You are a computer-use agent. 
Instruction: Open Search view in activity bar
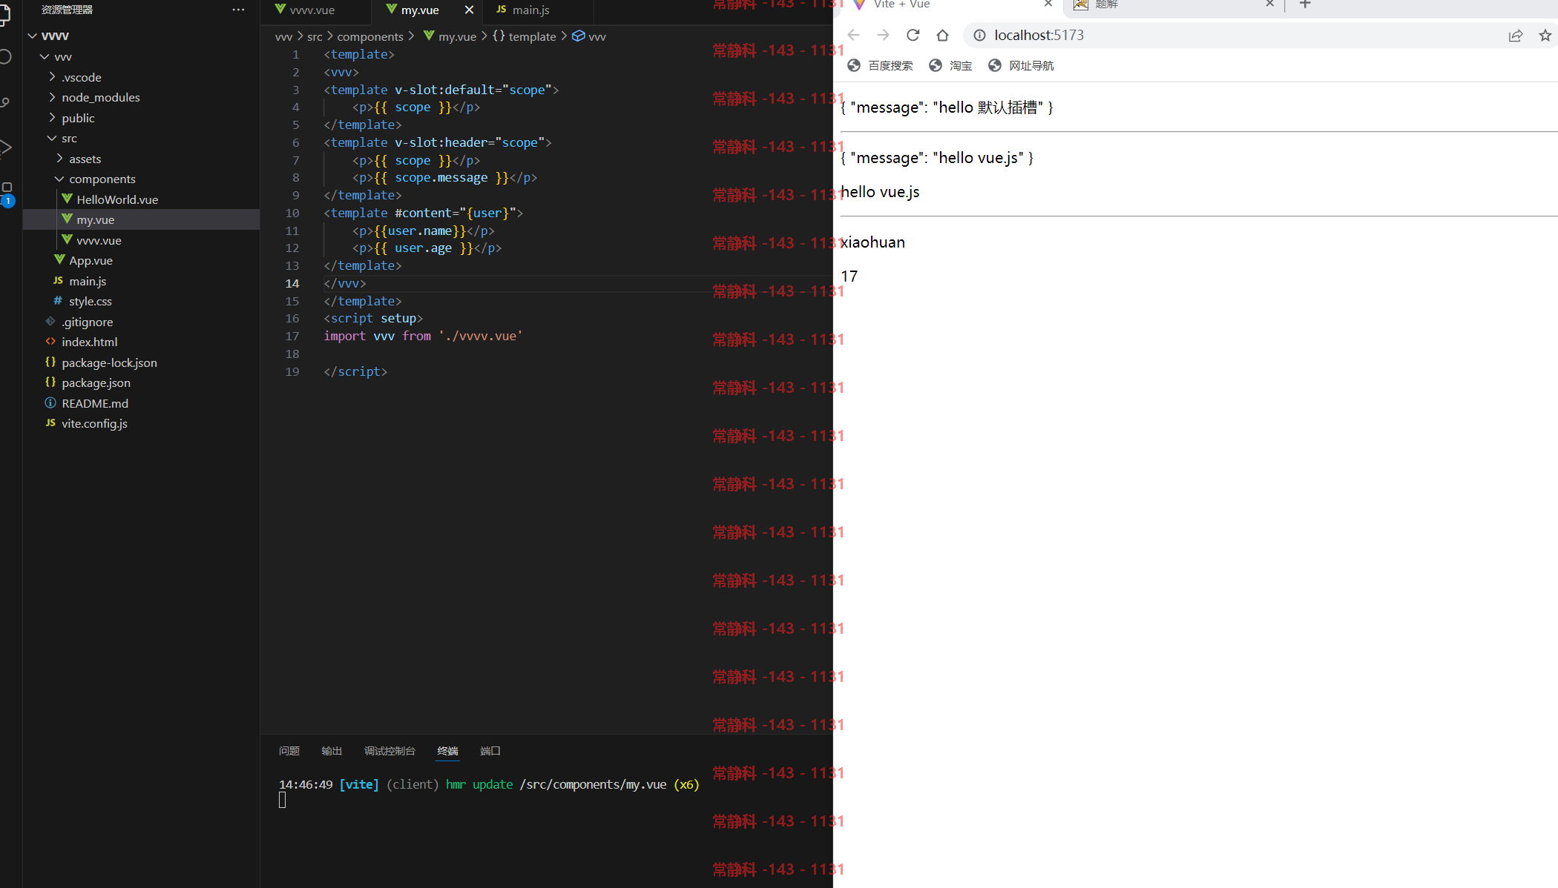coord(5,56)
